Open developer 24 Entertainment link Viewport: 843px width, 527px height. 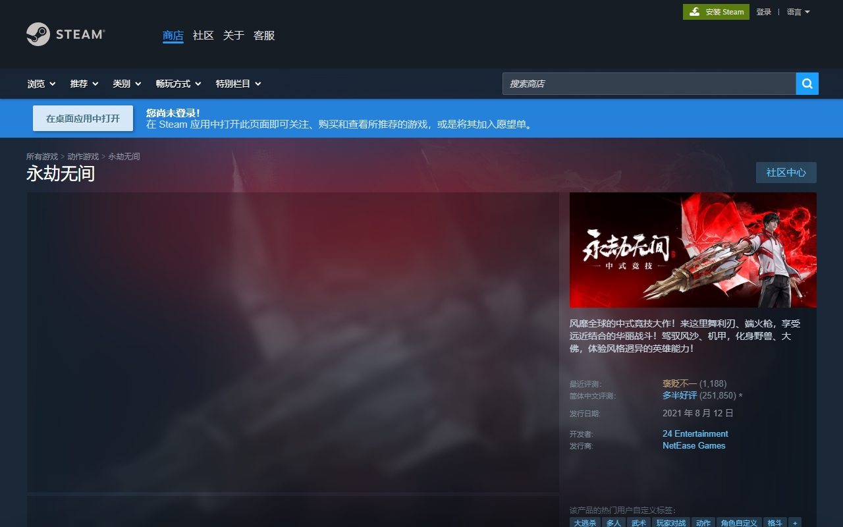695,433
